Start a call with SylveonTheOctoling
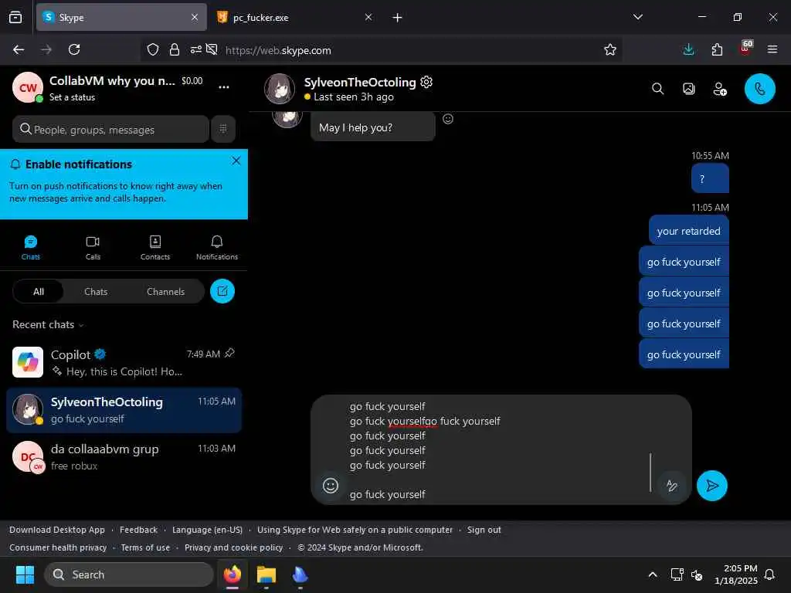This screenshot has width=791, height=593. [x=760, y=89]
